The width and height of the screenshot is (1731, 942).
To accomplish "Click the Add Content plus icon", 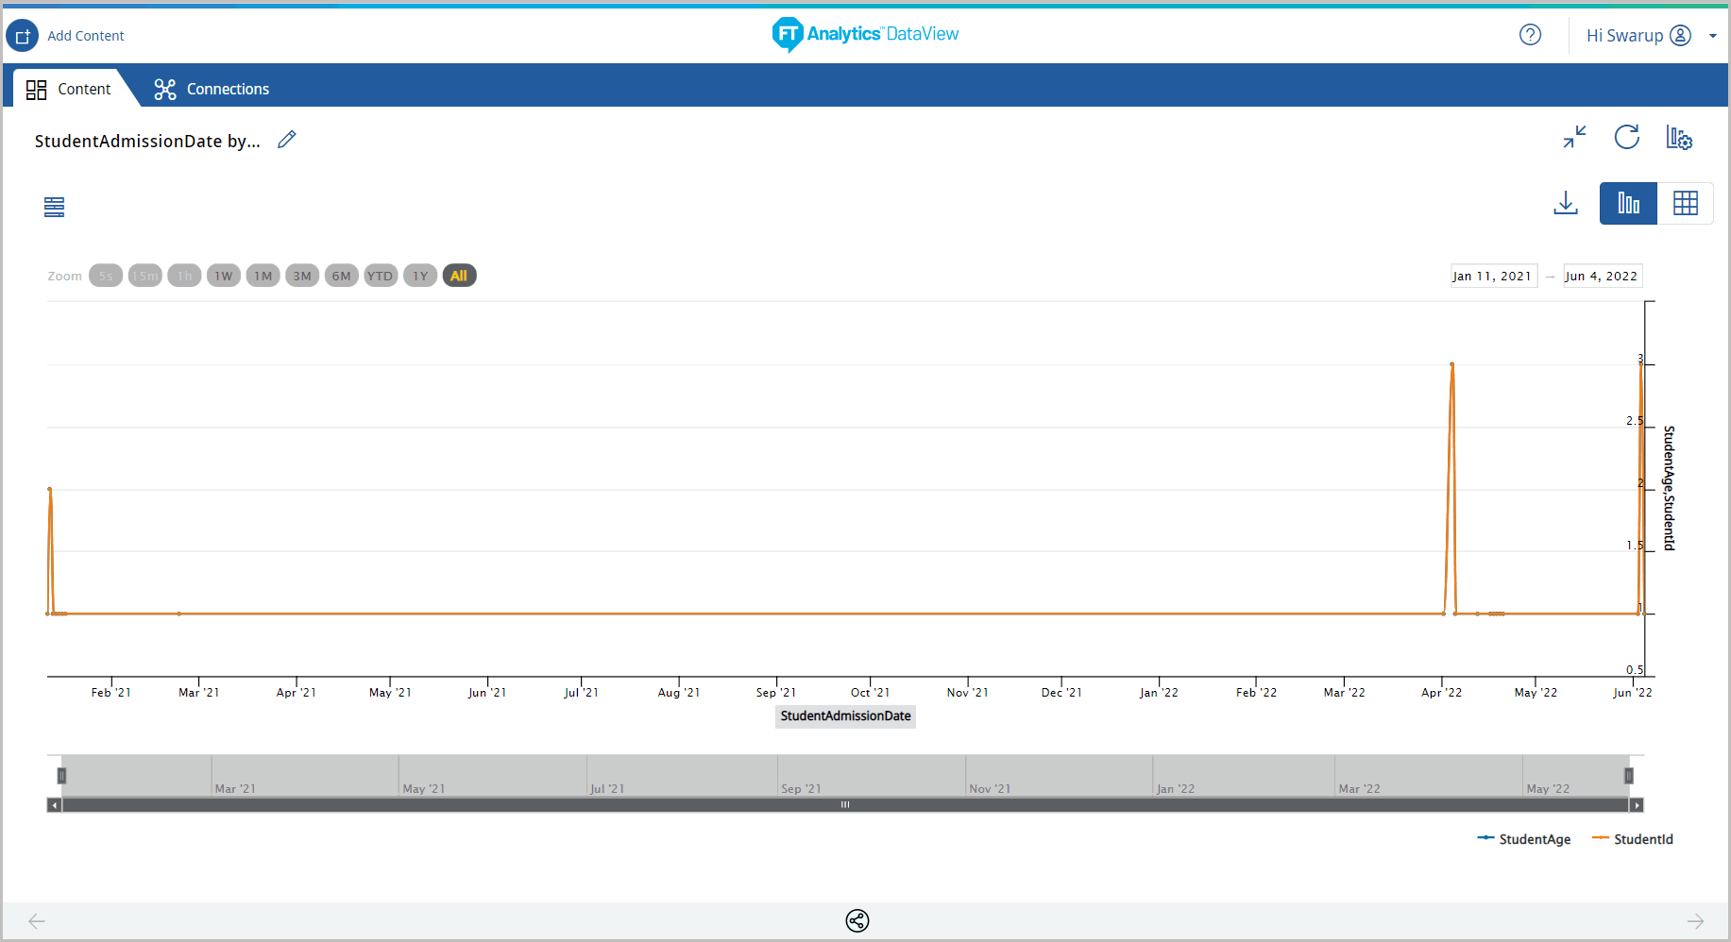I will coord(23,36).
